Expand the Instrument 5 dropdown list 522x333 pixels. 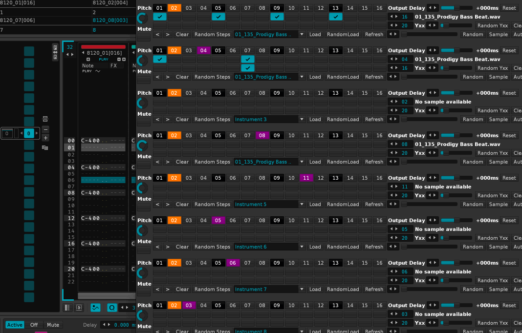(x=302, y=205)
